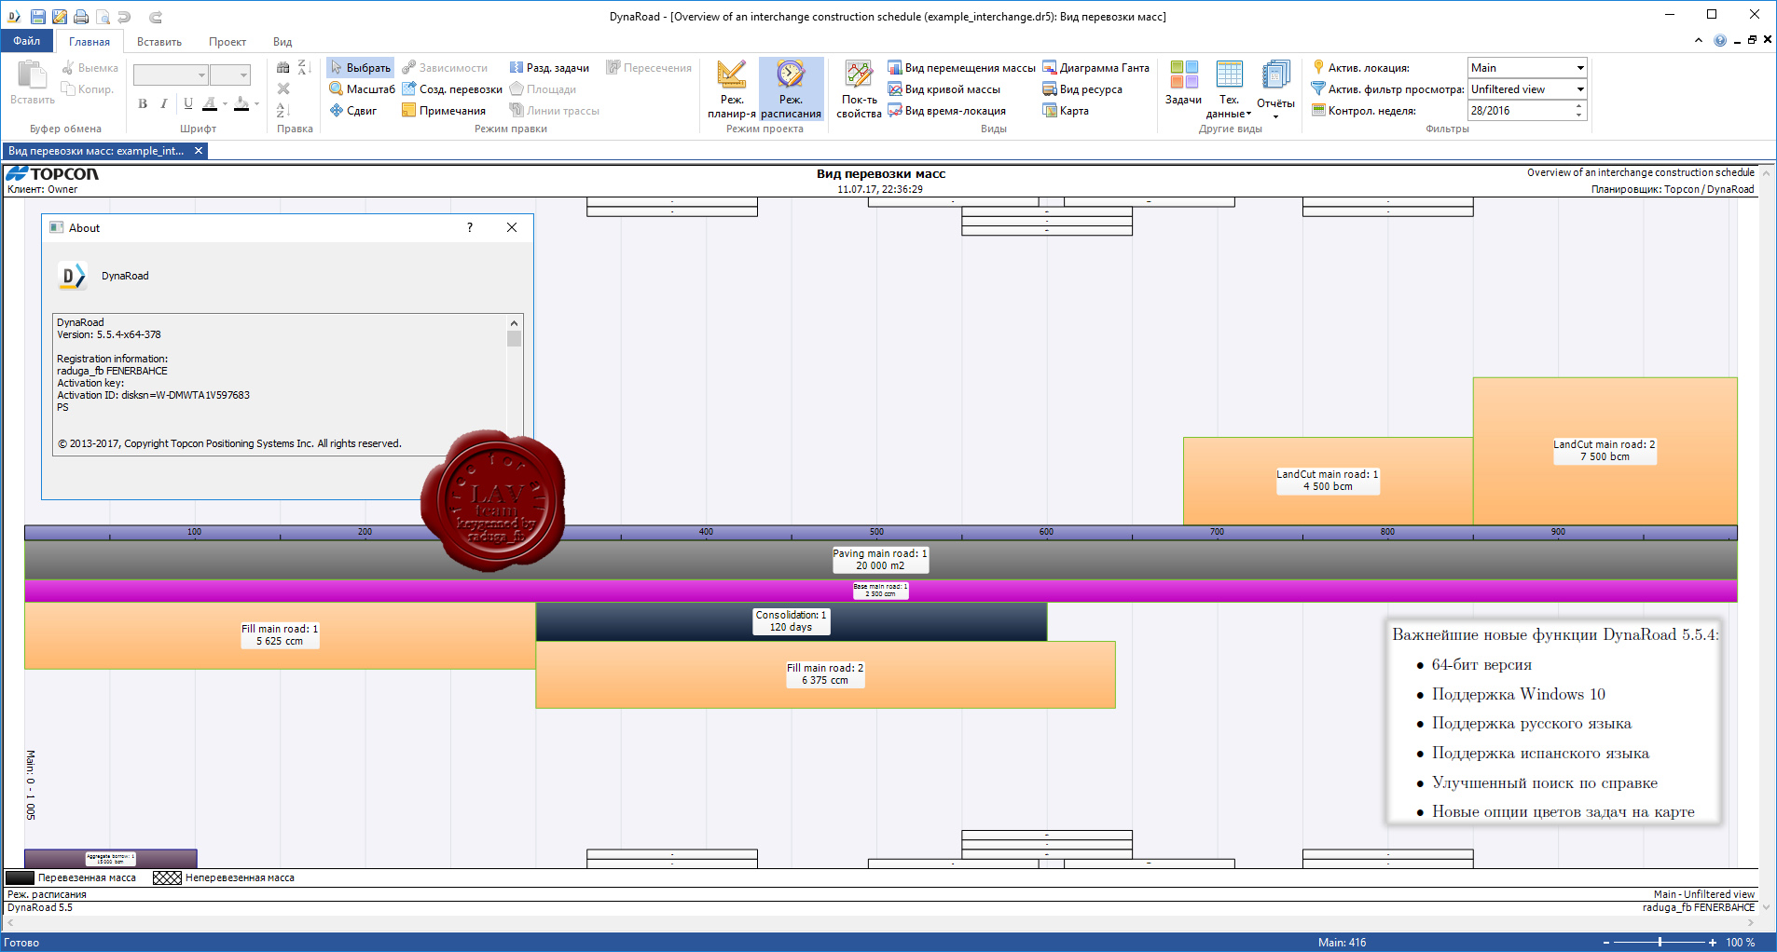This screenshot has height=952, width=1777.
Task: Click the font color A swatch
Action: pos(210,103)
